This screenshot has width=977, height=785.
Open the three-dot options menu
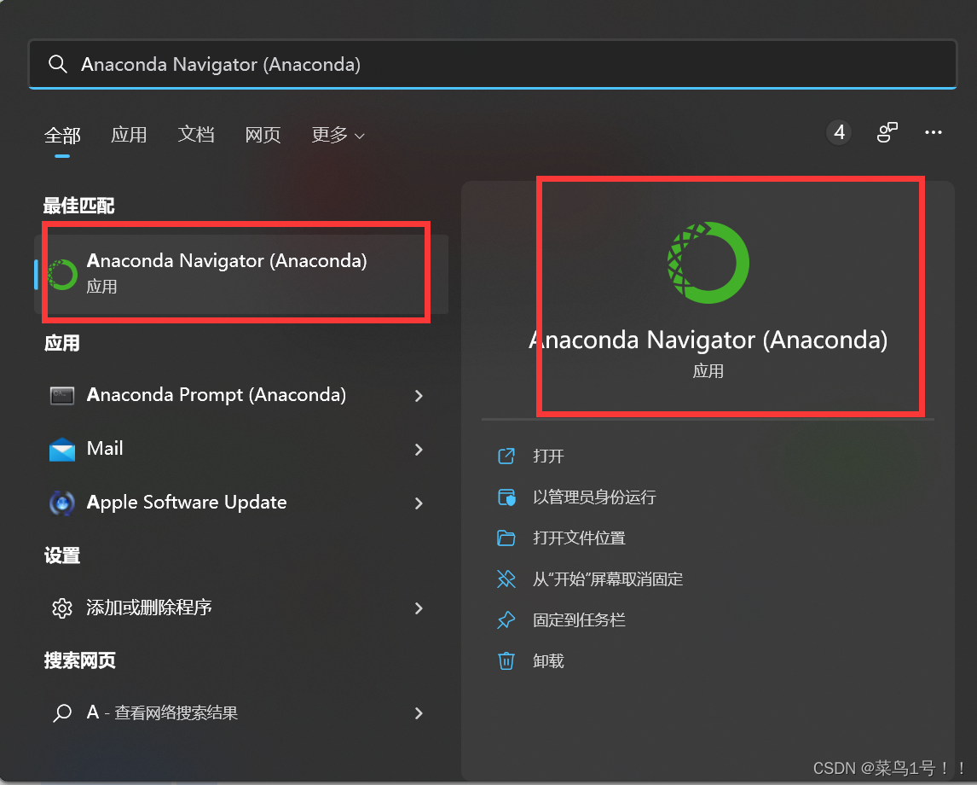tap(933, 132)
